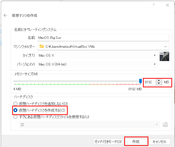Click the 4 MB minimum memory label
The height and width of the screenshot is (147, 175).
17,89
